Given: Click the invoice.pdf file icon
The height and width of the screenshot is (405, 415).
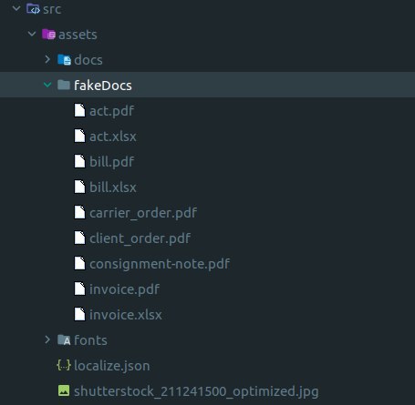Looking at the screenshot, I should pos(79,289).
